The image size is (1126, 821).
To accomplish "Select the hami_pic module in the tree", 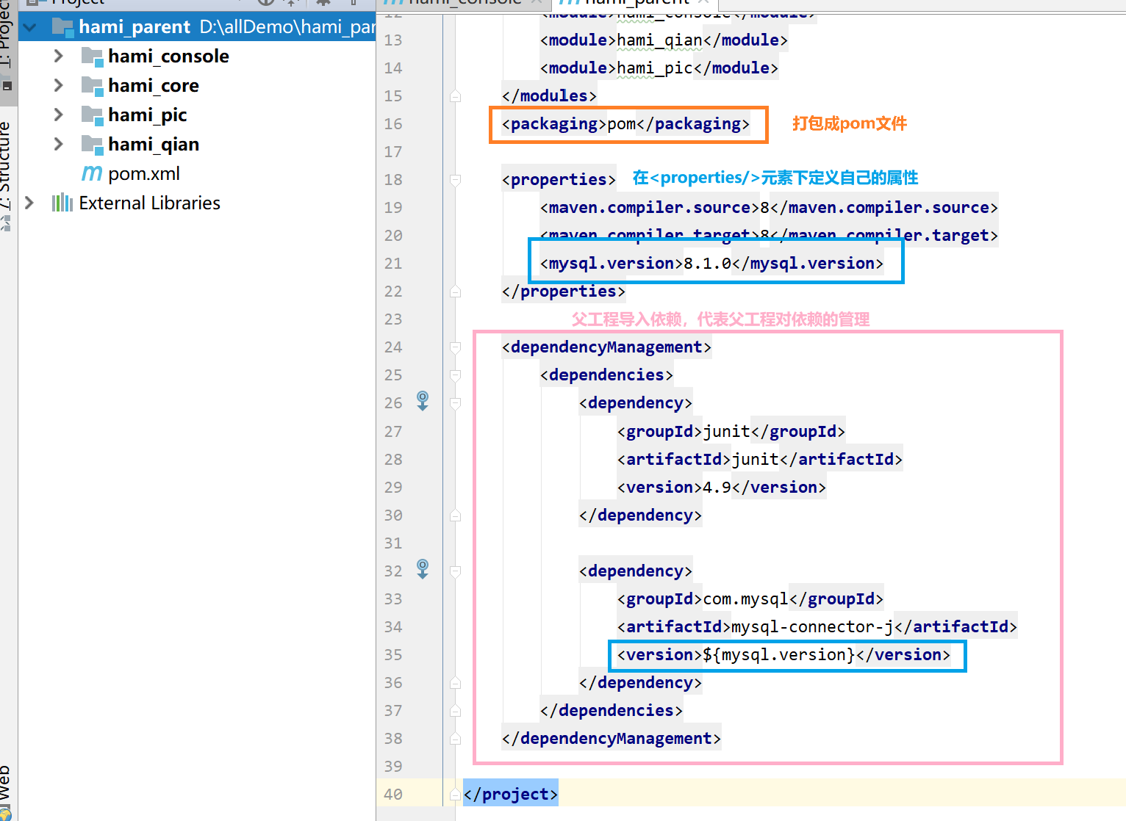I will [147, 115].
